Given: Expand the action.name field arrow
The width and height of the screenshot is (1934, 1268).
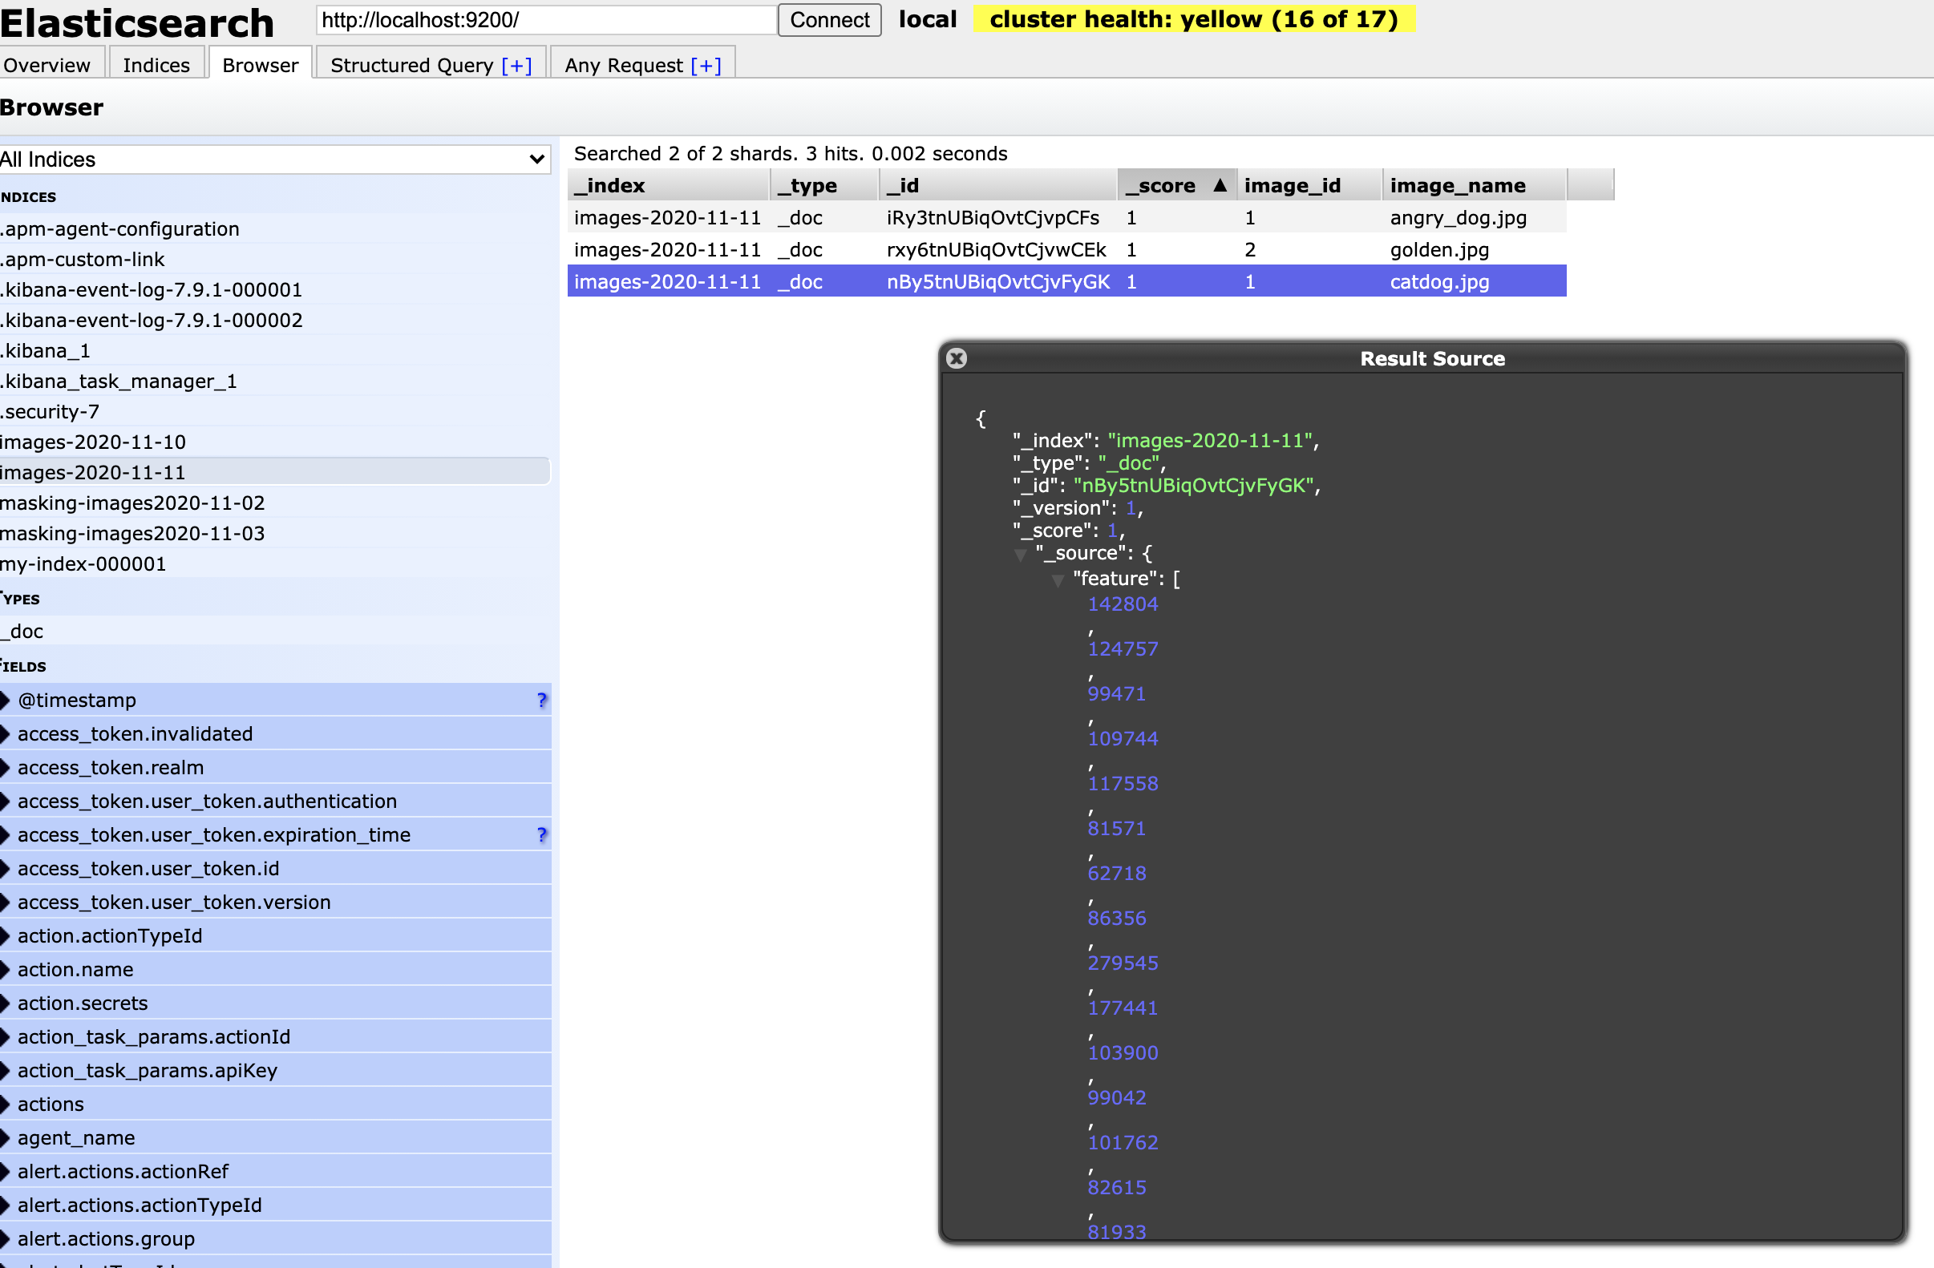Looking at the screenshot, I should pos(6,969).
